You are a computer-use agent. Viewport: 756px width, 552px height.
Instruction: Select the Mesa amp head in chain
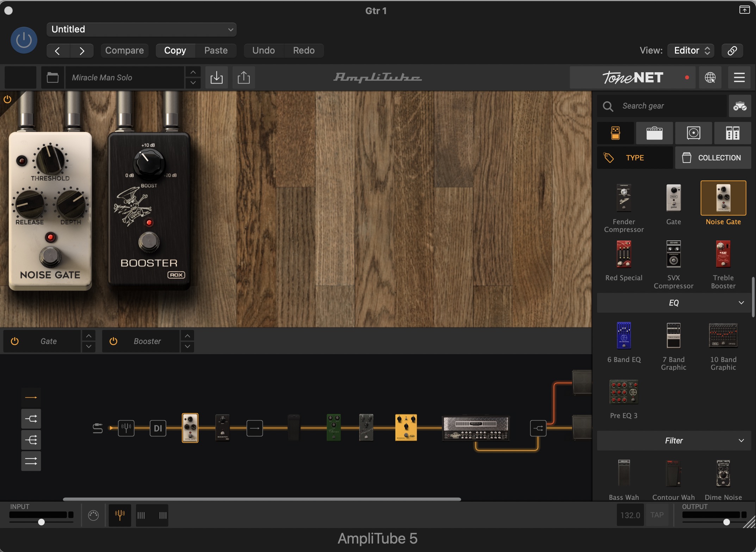(x=476, y=428)
